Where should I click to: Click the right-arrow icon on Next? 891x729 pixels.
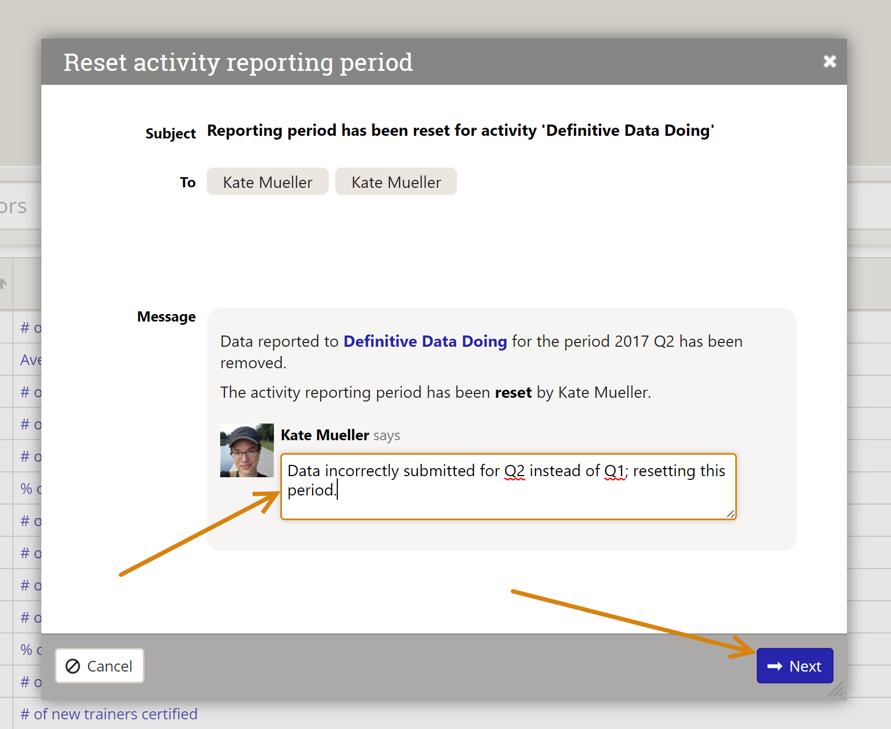pyautogui.click(x=774, y=666)
